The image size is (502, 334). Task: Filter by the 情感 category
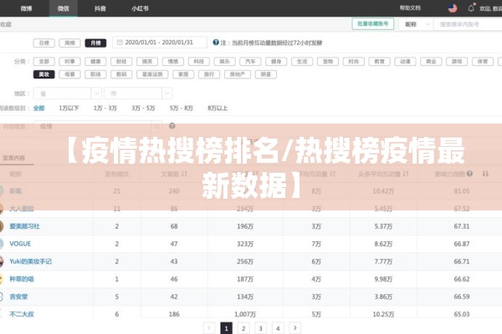(x=173, y=61)
